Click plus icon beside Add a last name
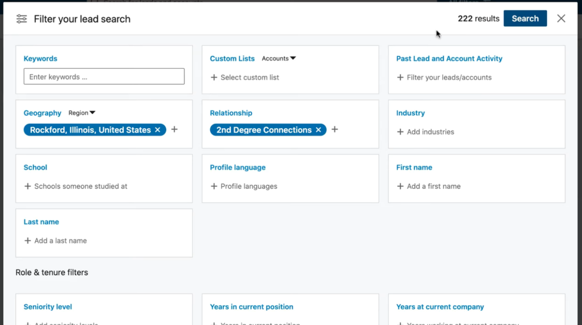Screen dimensions: 582x325 coord(27,241)
